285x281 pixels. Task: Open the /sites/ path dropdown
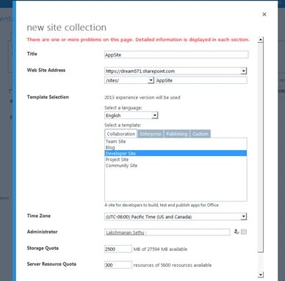click(129, 80)
